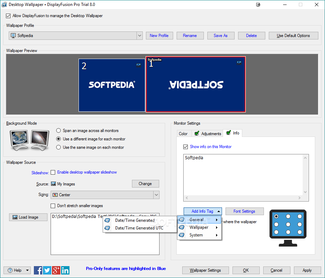The image size is (325, 278).
Task: Click the Apply button
Action: tap(308, 270)
